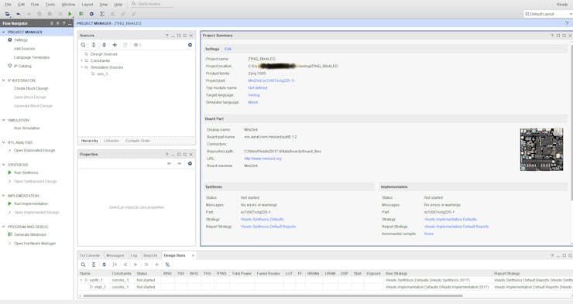Click MiniZed board thumbnail image
The height and width of the screenshot is (304, 573).
click(x=541, y=149)
